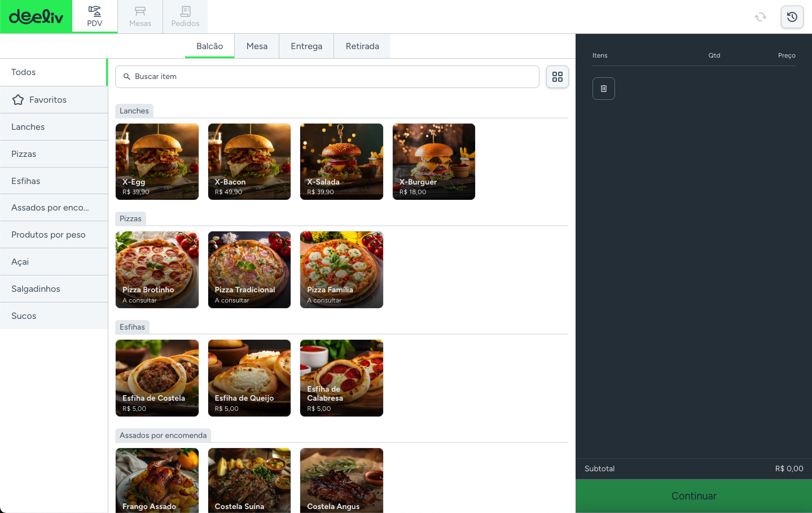The image size is (812, 513).
Task: Show the Salgadinhos category
Action: pos(54,289)
